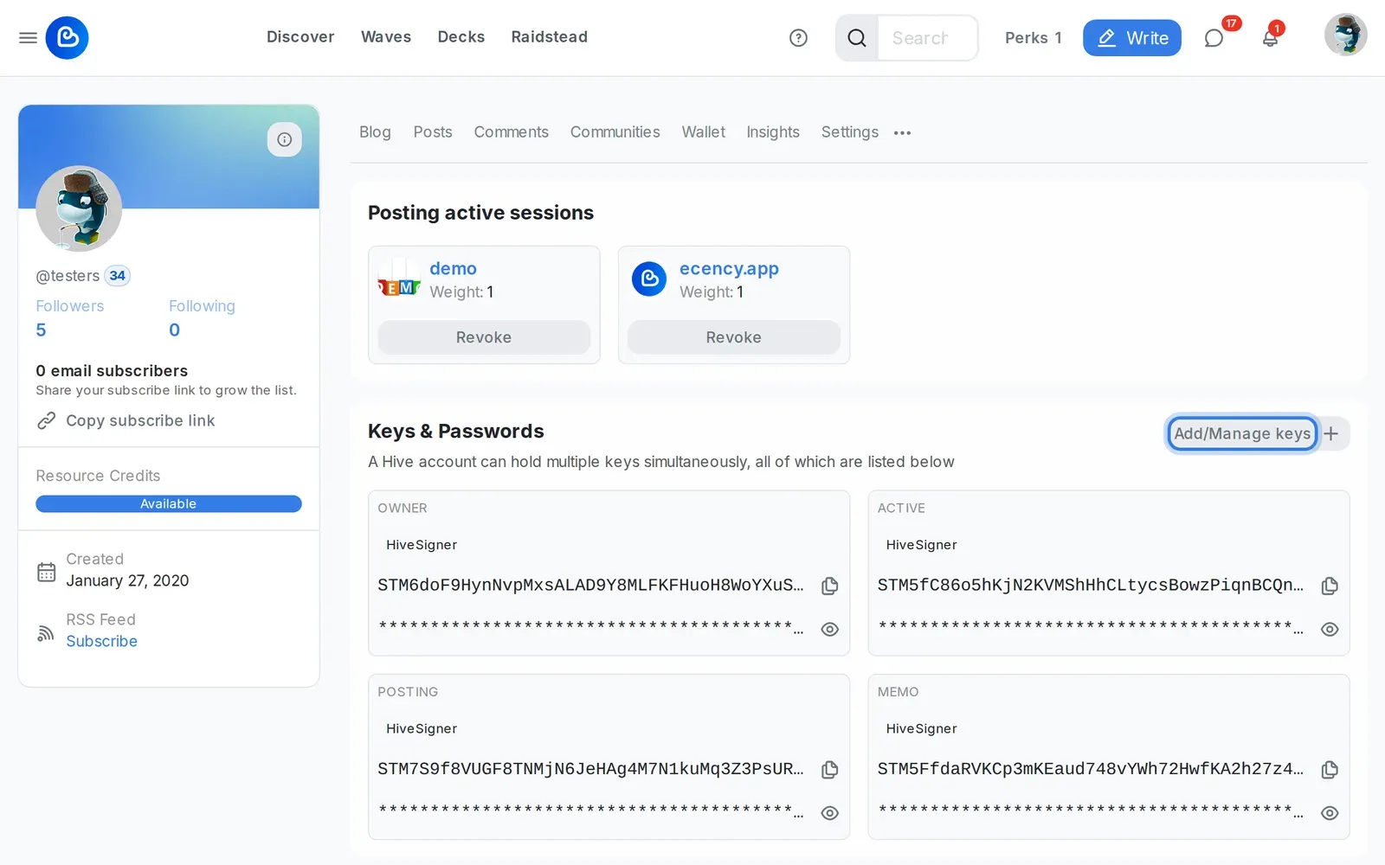This screenshot has height=865, width=1385.
Task: Click the @testers username
Action: 68,276
